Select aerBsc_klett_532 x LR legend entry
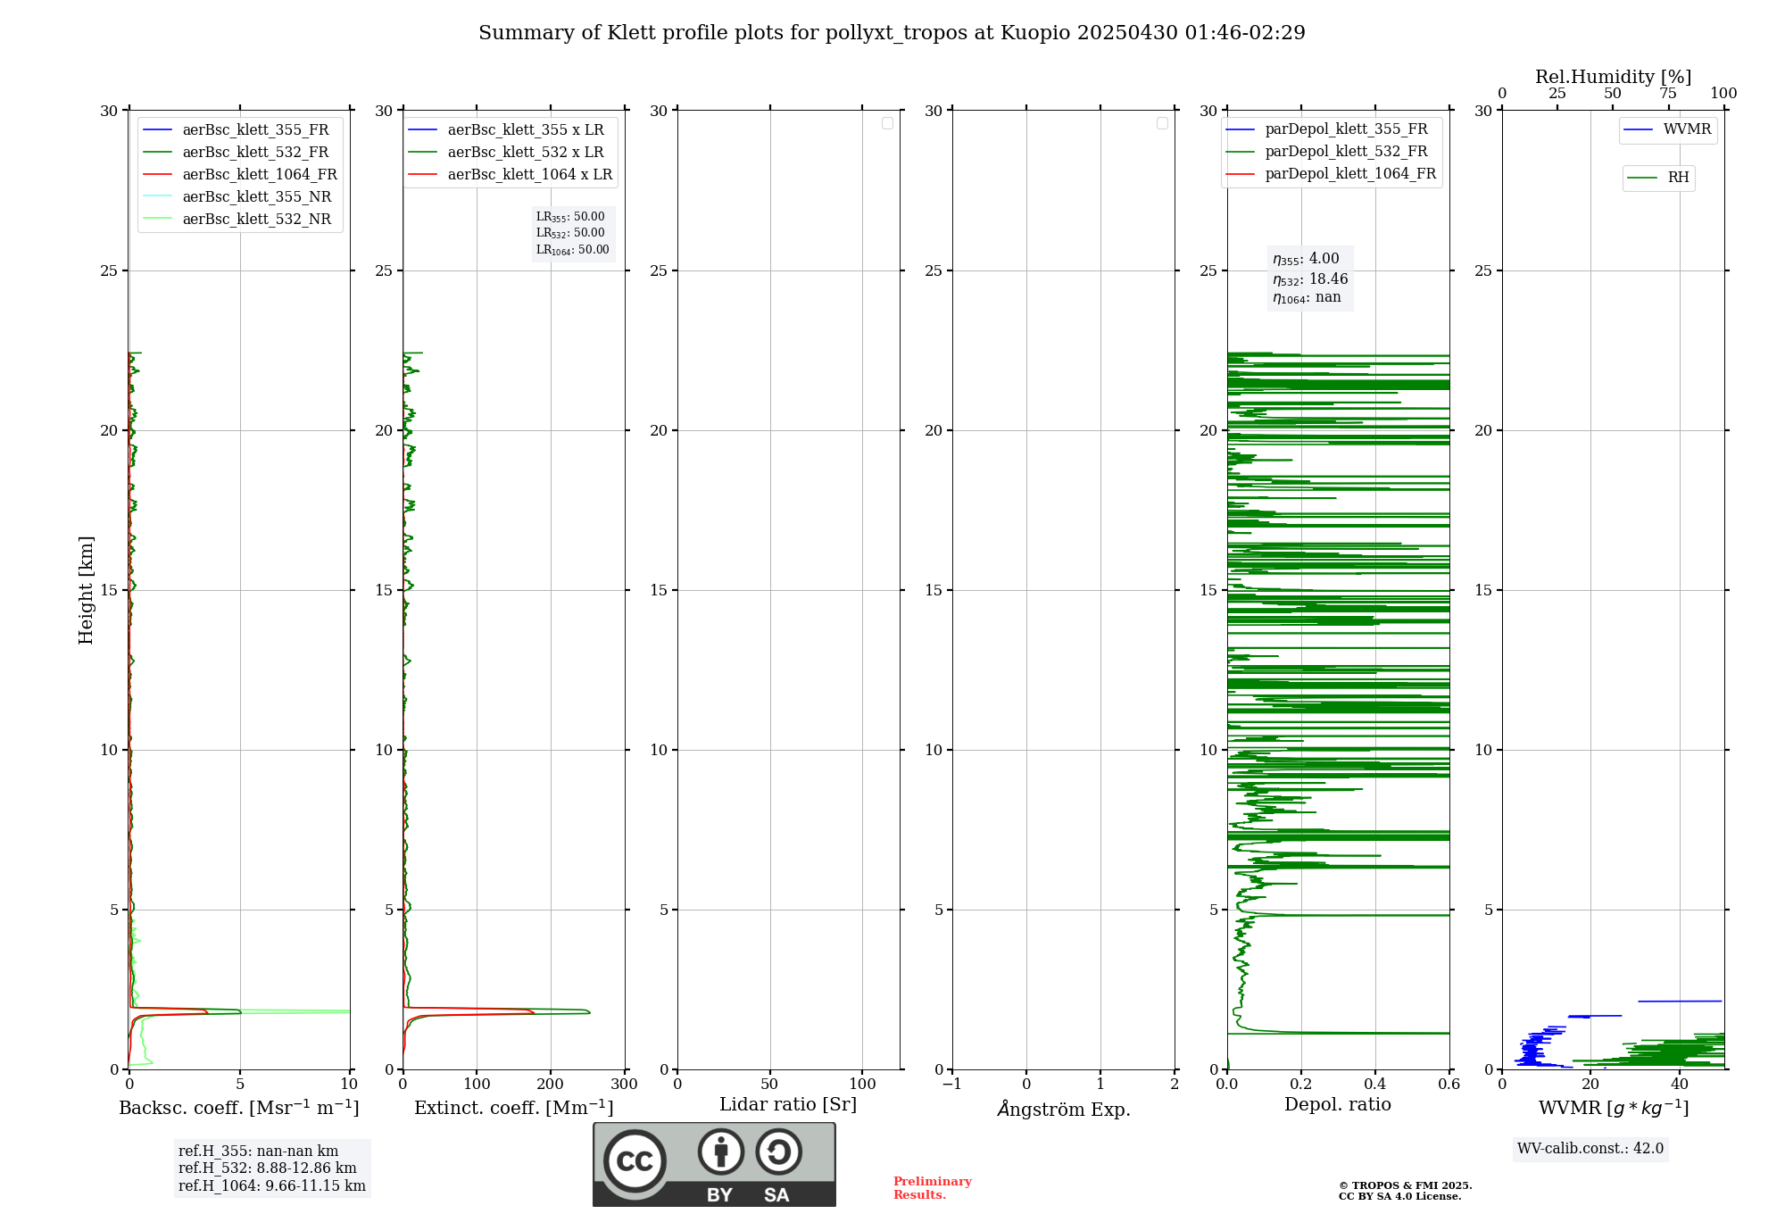Screen dimensions: 1785x1214 click(506, 152)
